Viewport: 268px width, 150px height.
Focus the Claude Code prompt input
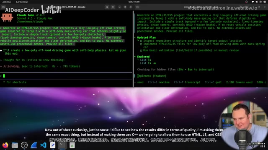click(x=66, y=76)
